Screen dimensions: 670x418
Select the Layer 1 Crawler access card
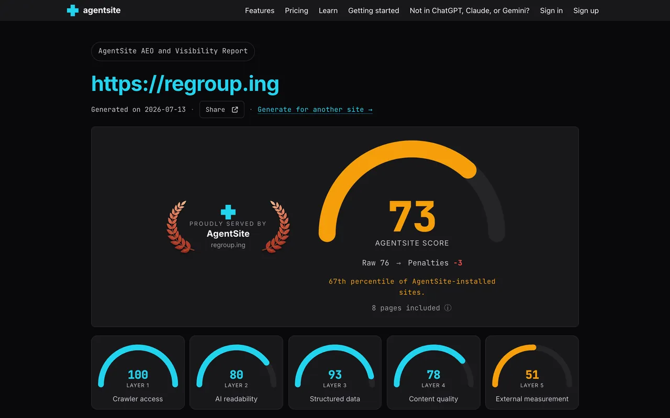(x=138, y=373)
